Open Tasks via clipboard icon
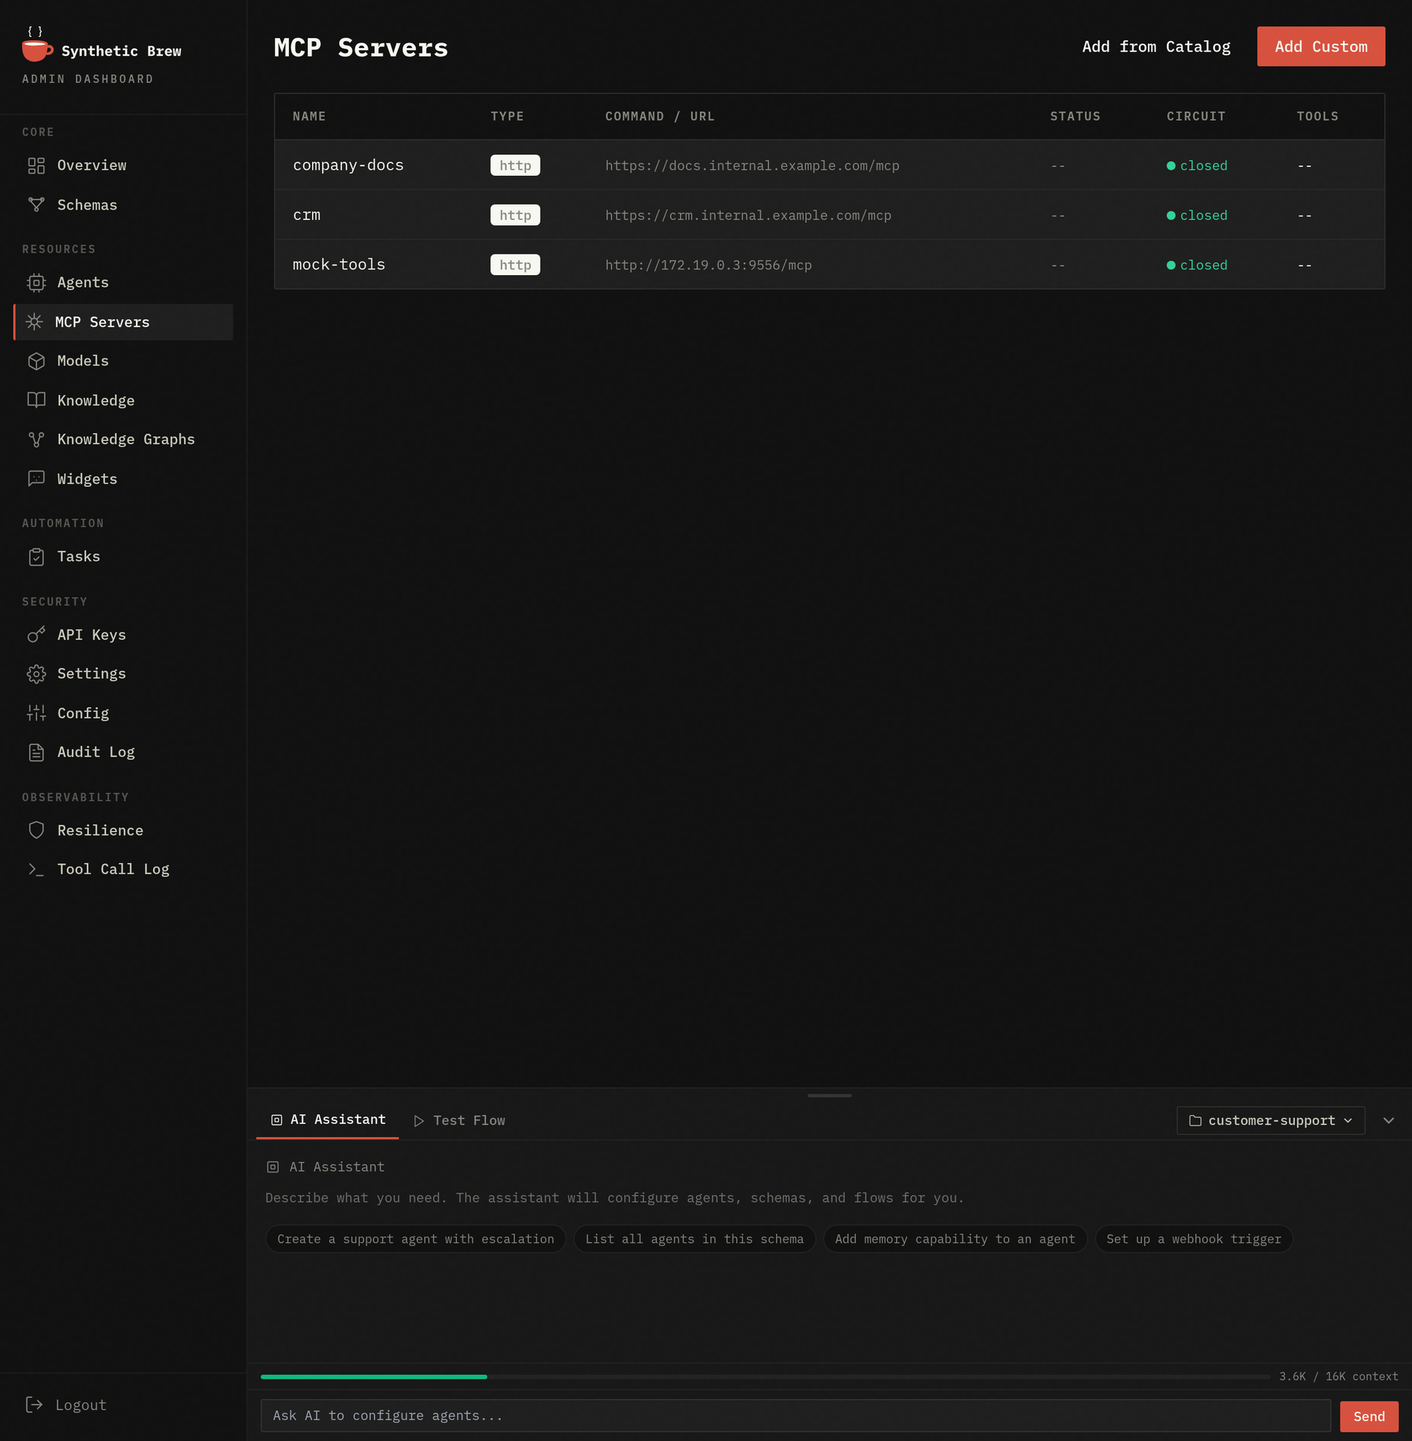Viewport: 1412px width, 1441px height. [x=36, y=557]
